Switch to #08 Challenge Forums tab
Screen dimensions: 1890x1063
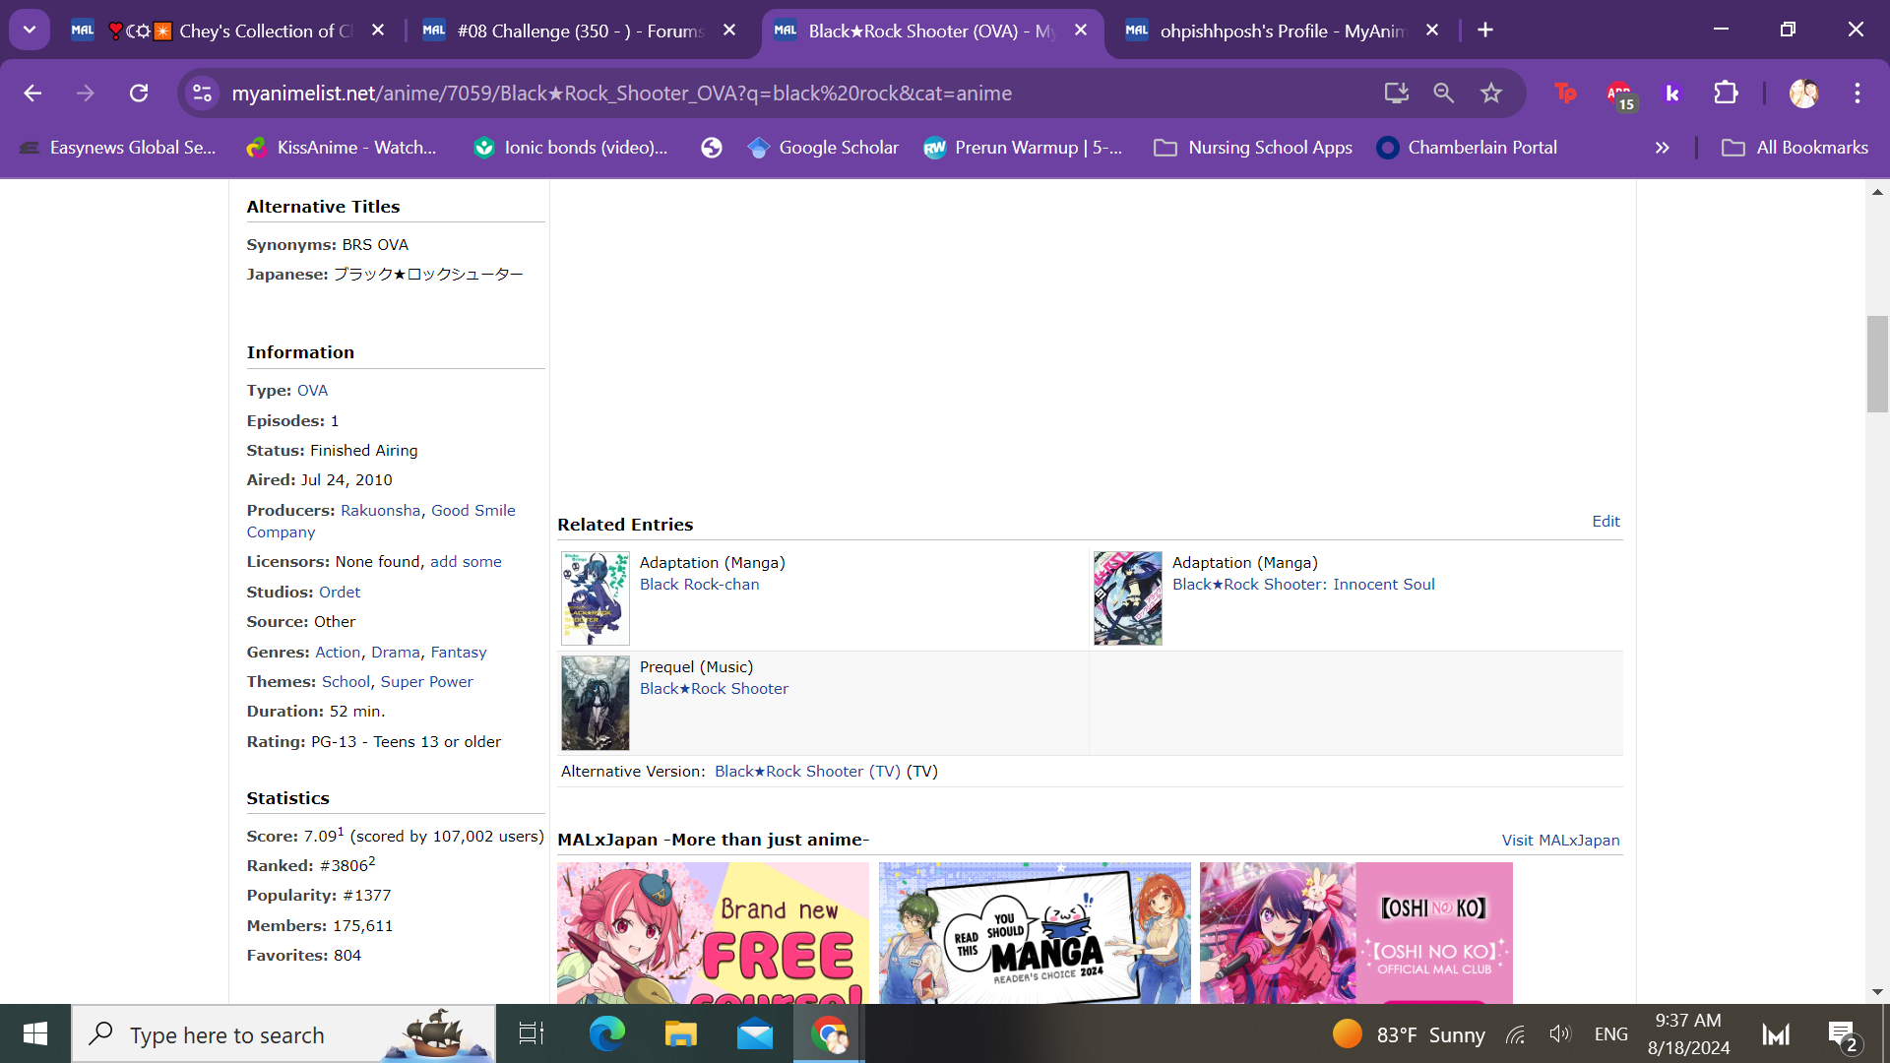[581, 31]
